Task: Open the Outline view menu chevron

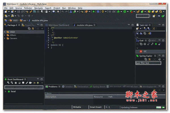Action: point(137,48)
